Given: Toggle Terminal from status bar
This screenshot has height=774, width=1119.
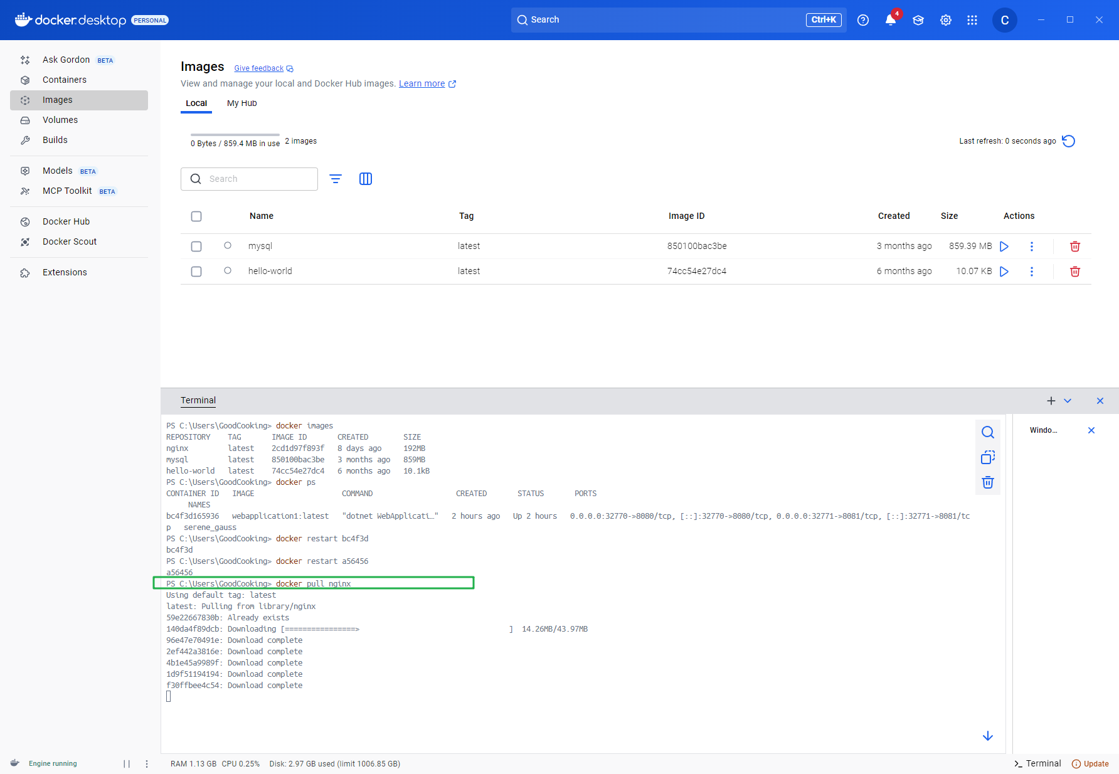Looking at the screenshot, I should [1037, 763].
